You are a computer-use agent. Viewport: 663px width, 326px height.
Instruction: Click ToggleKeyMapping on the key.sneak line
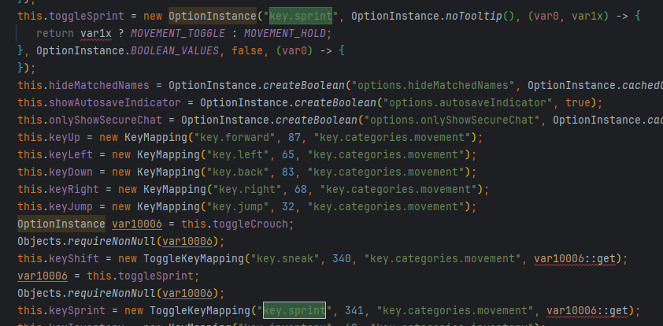(x=194, y=259)
